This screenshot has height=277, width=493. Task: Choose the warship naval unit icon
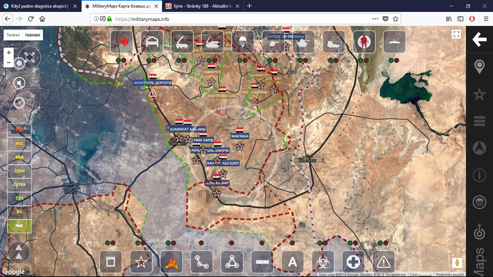pos(394,42)
